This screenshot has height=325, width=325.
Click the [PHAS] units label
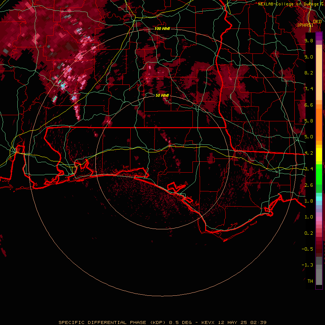pos(305,25)
